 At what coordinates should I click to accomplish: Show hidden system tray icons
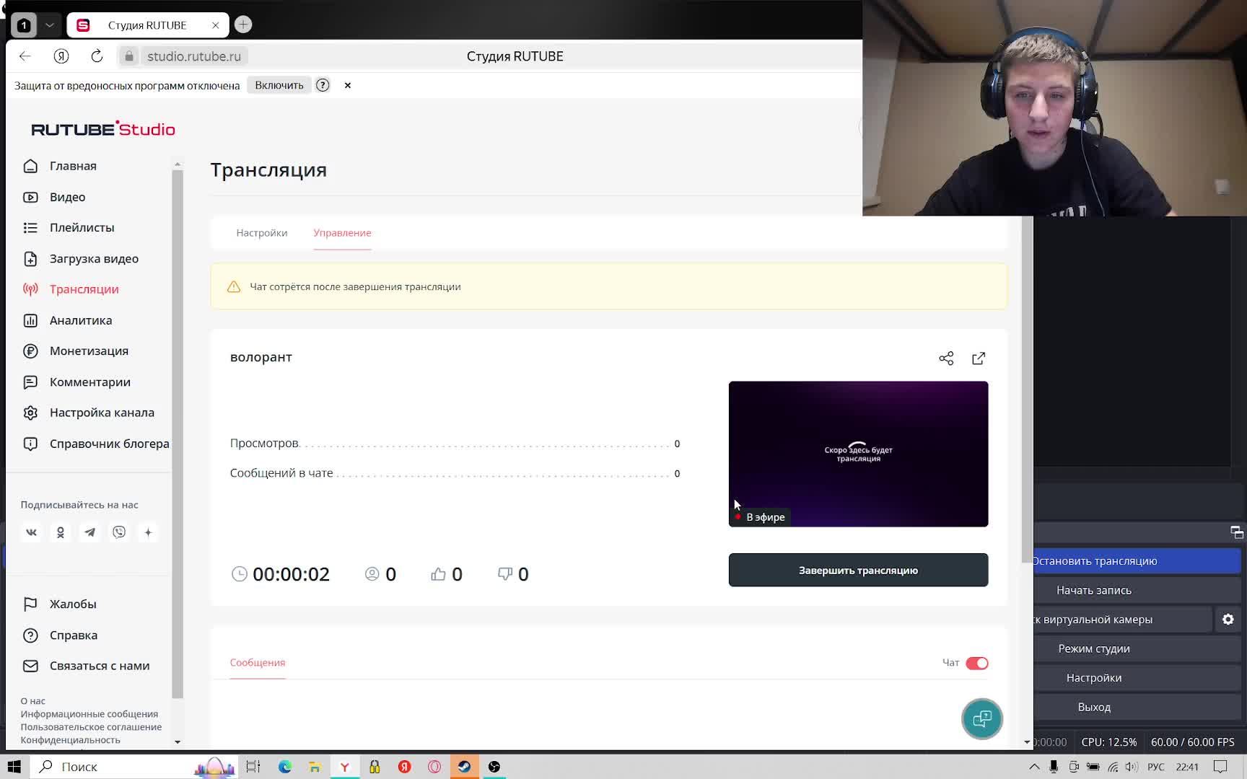1034,767
